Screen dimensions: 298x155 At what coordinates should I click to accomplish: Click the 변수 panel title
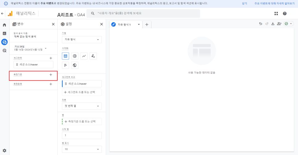[20, 24]
